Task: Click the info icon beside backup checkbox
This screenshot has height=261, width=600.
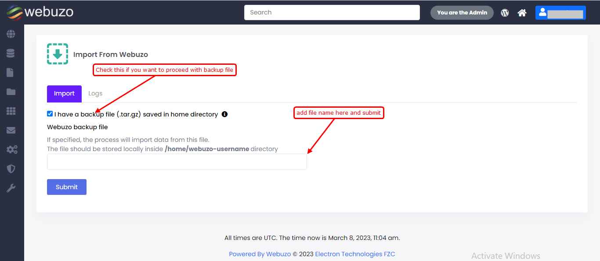Action: 224,114
